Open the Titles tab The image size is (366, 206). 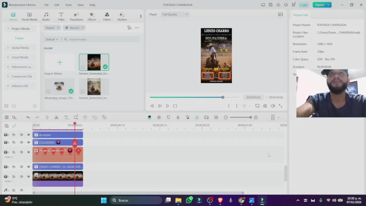point(61,17)
